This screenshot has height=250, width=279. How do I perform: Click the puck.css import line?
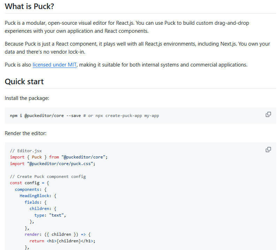click(x=53, y=164)
